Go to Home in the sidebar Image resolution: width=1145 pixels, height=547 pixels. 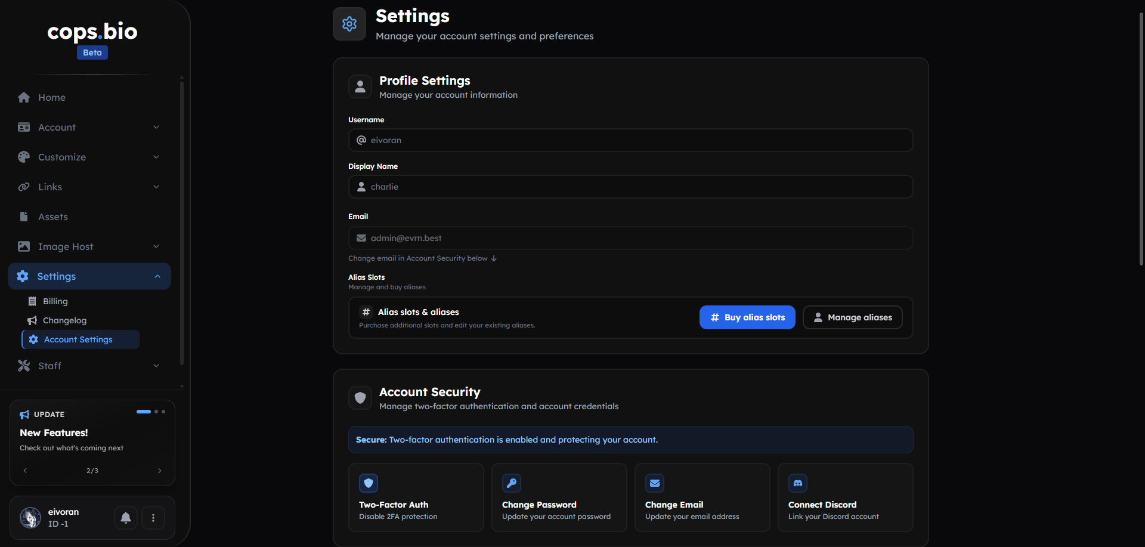pyautogui.click(x=51, y=97)
